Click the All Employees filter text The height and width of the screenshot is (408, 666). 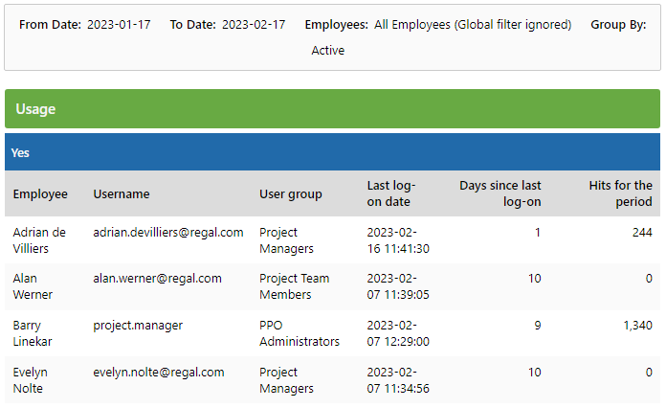coord(473,25)
